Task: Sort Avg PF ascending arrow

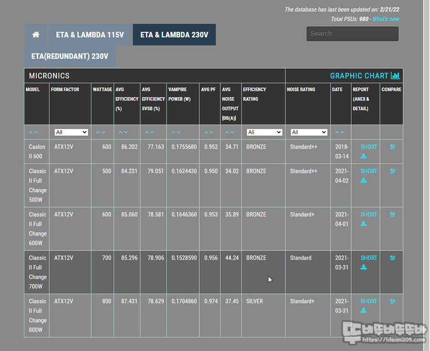Action: (x=206, y=132)
